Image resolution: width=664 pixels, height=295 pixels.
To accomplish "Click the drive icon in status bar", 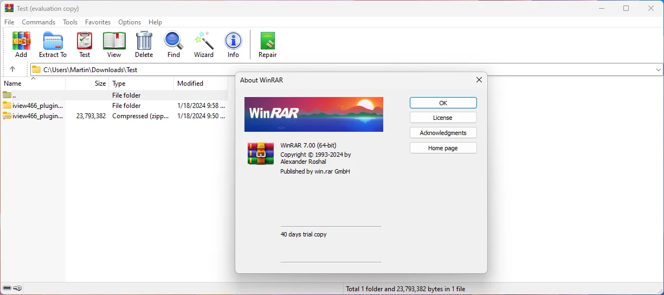I will tap(7, 288).
